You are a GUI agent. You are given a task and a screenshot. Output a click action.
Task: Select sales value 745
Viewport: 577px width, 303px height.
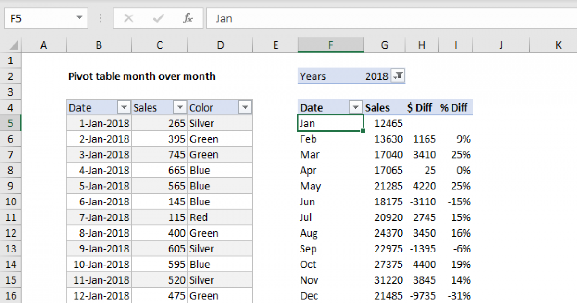coord(160,154)
